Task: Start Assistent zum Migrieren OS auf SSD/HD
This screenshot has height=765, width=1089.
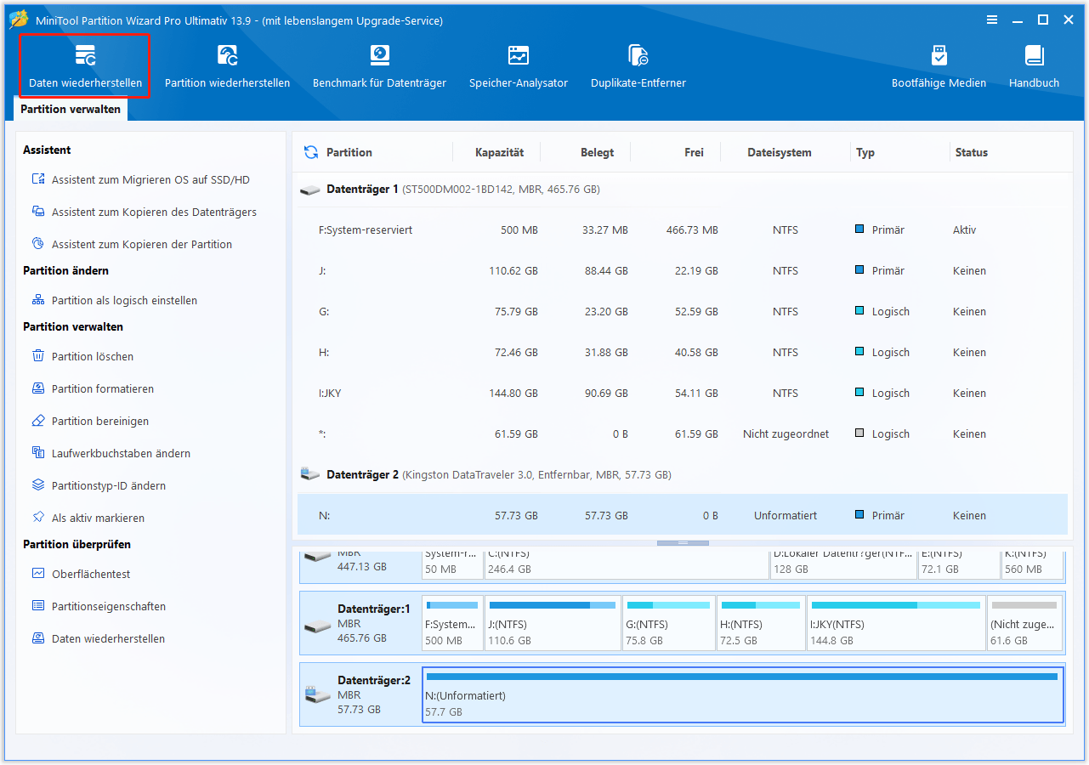Action: [141, 180]
